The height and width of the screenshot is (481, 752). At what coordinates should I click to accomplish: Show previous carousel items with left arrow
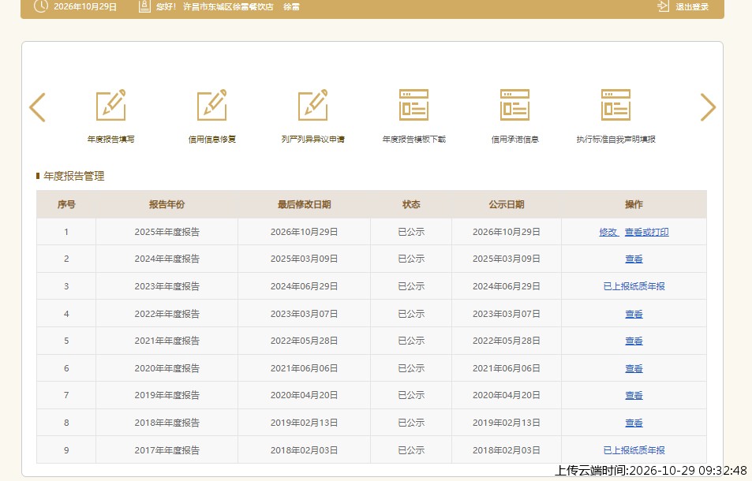[x=37, y=106]
